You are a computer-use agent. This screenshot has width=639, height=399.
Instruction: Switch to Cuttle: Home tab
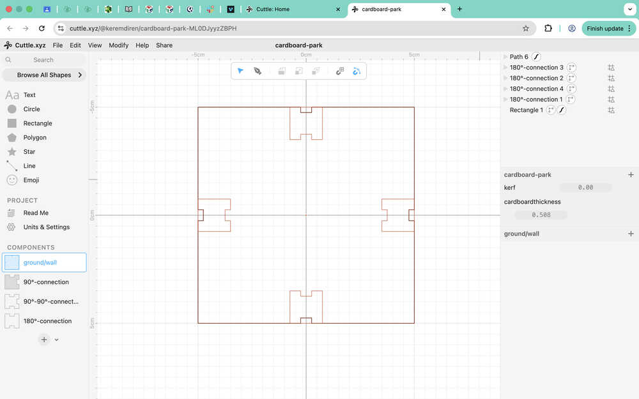pos(293,9)
